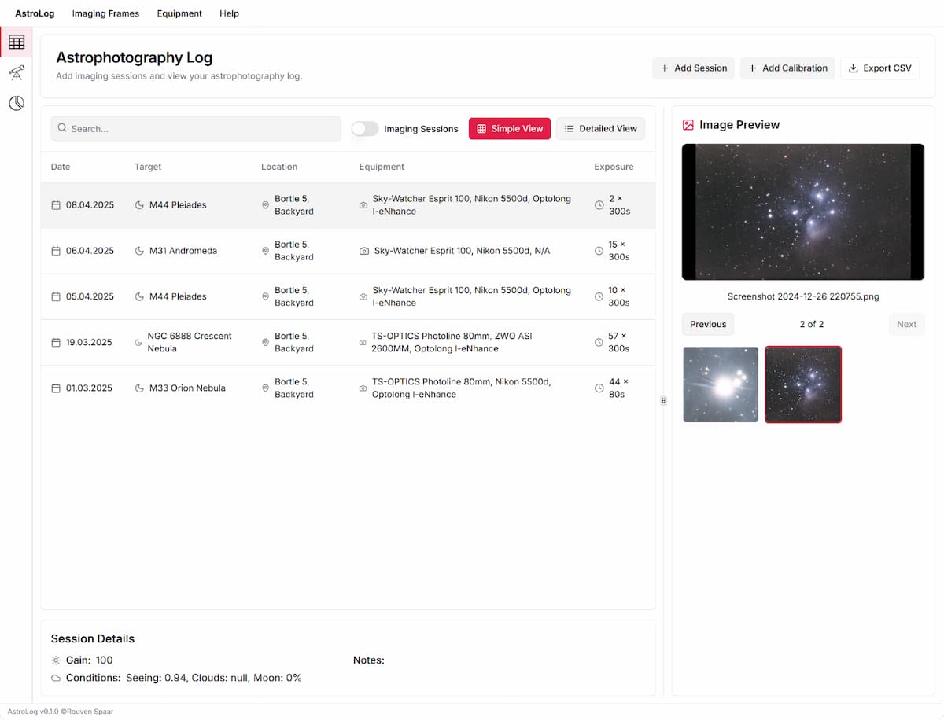This screenshot has height=721, width=944.
Task: Click calendar icon next to 08.04.2025
Action: tap(56, 205)
